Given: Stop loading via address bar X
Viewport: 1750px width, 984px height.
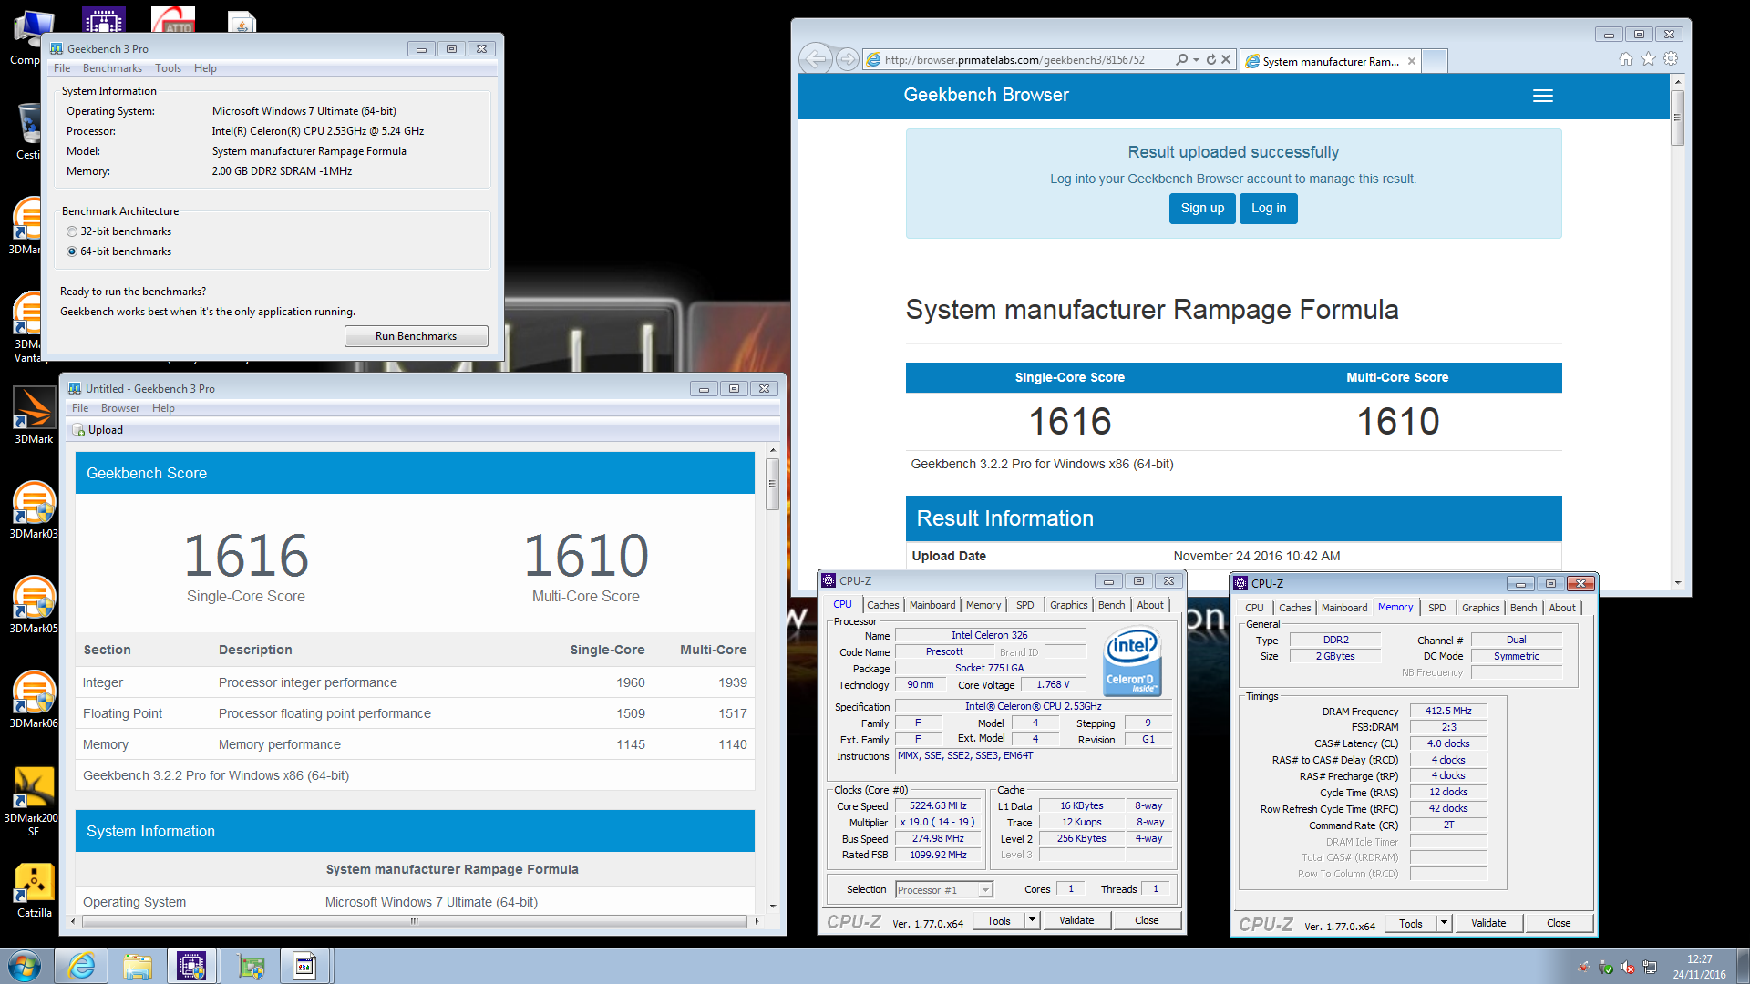Looking at the screenshot, I should coord(1226,59).
